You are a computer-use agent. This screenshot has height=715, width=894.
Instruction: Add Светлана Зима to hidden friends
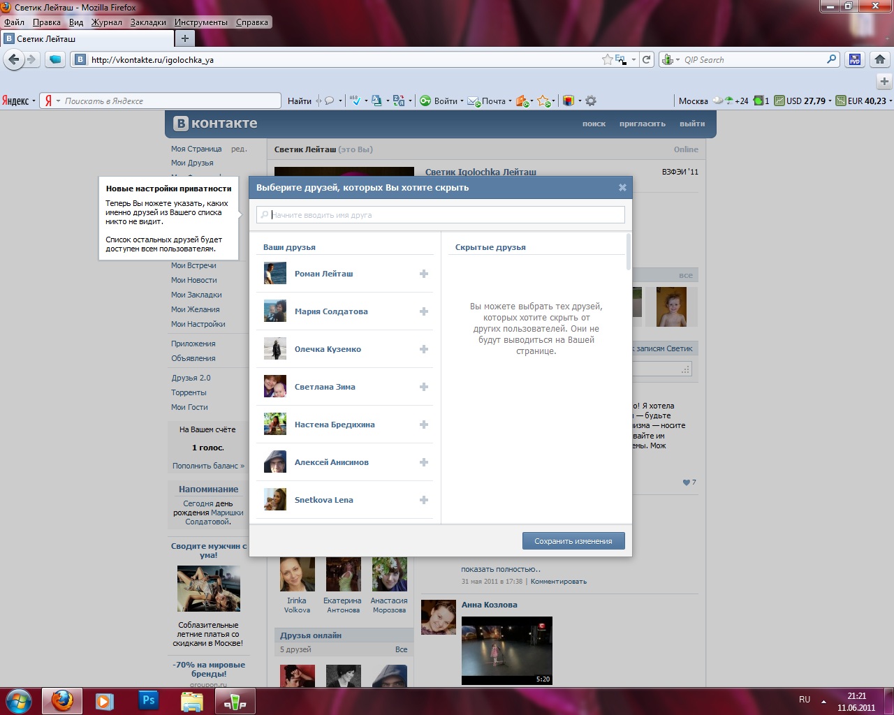tap(424, 387)
